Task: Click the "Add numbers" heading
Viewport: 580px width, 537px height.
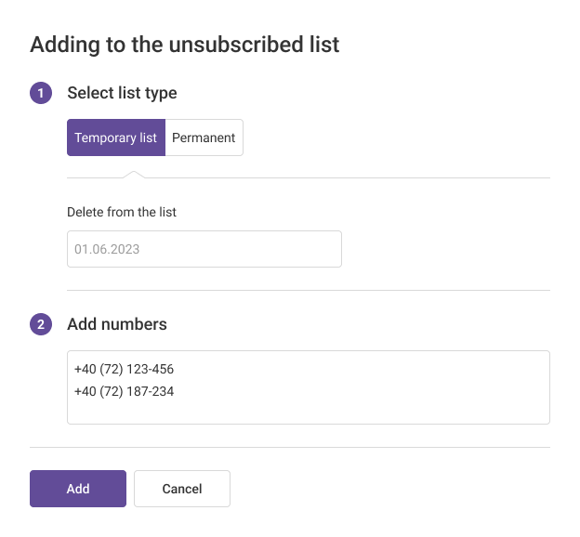Action: pyautogui.click(x=117, y=324)
